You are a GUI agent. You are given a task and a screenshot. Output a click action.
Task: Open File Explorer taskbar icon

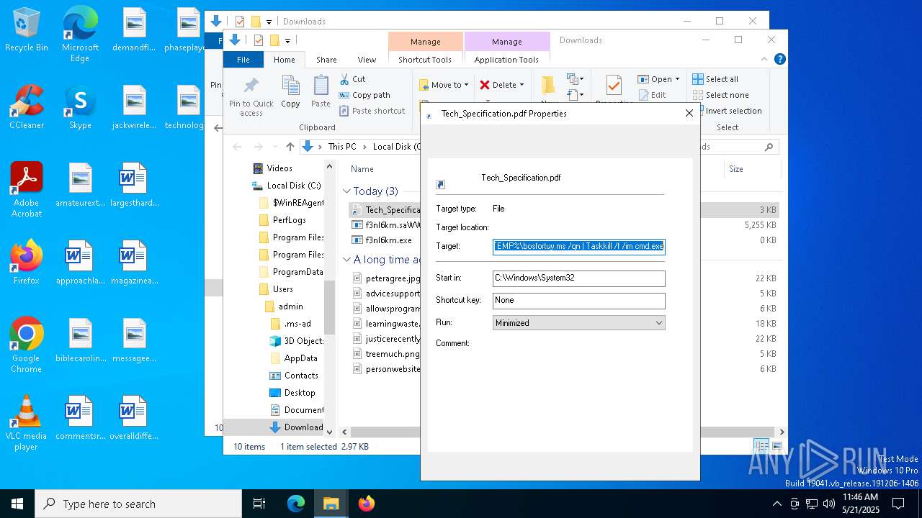(x=331, y=504)
